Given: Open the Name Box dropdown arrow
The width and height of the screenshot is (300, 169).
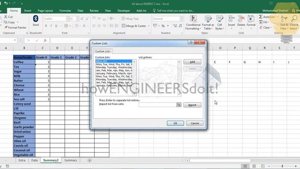Looking at the screenshot, I should tap(15, 40).
